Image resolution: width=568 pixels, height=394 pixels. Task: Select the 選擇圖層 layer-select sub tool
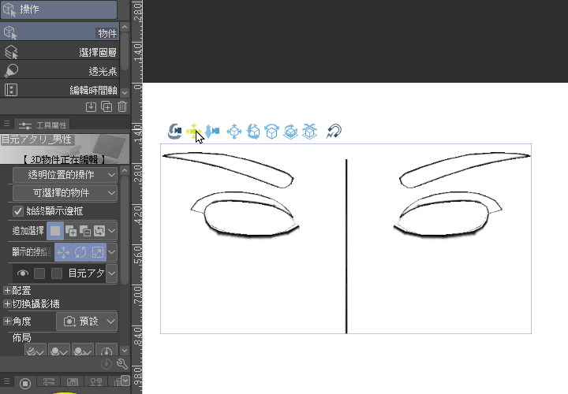click(59, 52)
